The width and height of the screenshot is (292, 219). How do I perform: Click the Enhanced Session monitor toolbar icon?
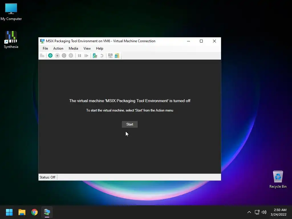coord(110,56)
